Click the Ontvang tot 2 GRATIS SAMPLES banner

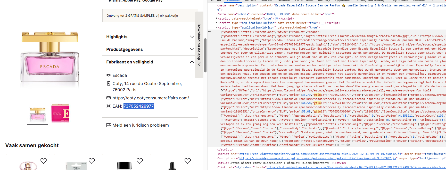point(150,16)
